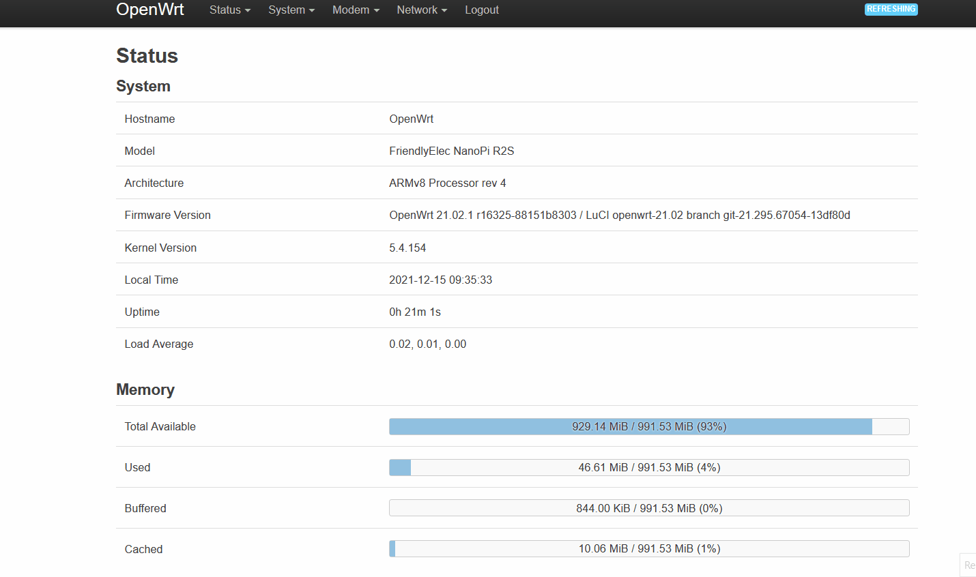Click the Kernel Version label
Screen dimensions: 976x577
pyautogui.click(x=160, y=248)
